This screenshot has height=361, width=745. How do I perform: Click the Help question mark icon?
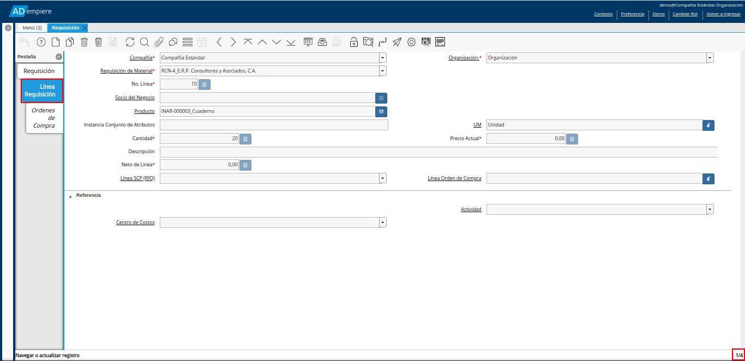coord(41,42)
